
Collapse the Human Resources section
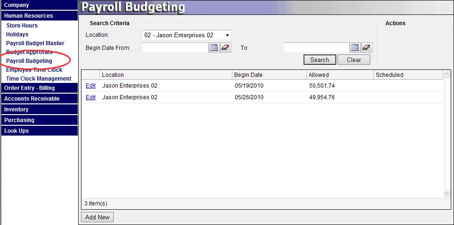coord(39,16)
